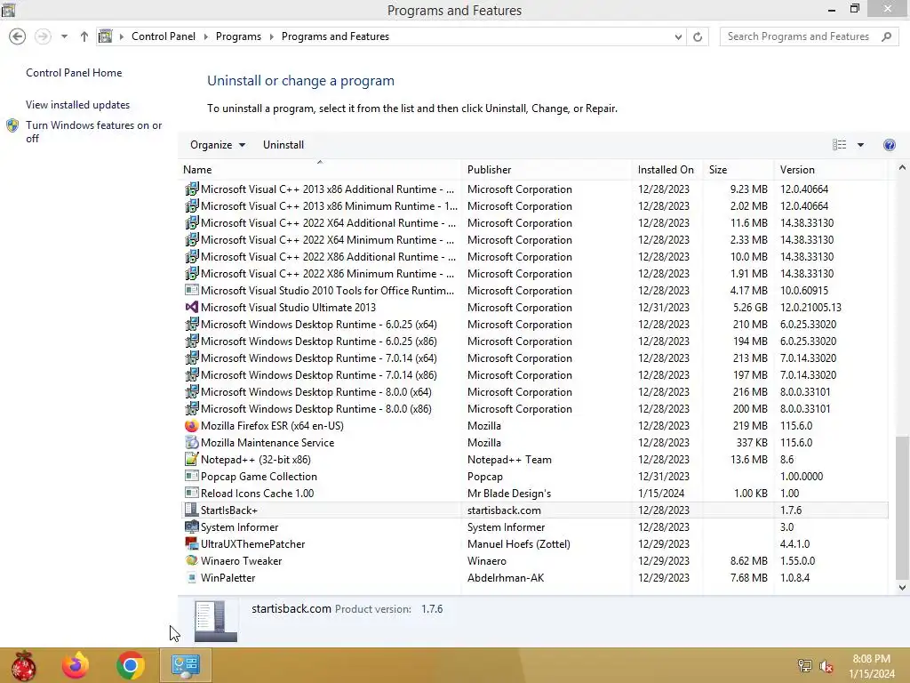Select Microsoft Visual Studio Ultimate 2013 icon
The height and width of the screenshot is (683, 910).
pyautogui.click(x=192, y=307)
